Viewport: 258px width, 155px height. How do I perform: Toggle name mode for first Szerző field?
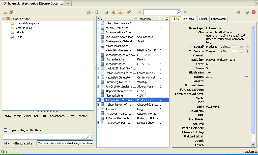pos(235,47)
